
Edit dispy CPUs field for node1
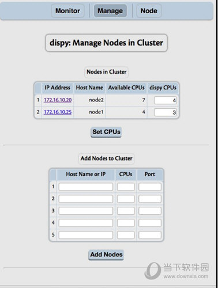(x=165, y=112)
